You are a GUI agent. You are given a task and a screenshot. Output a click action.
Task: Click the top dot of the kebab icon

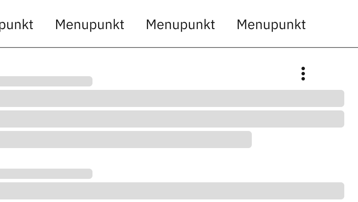point(303,68)
